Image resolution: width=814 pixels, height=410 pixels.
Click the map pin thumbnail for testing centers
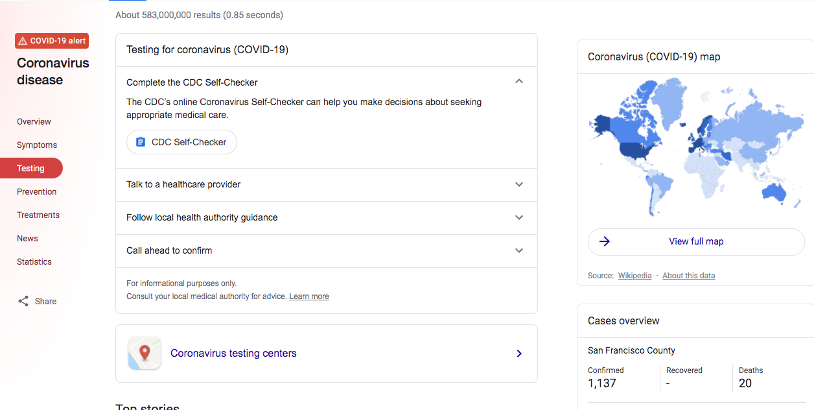pyautogui.click(x=145, y=354)
